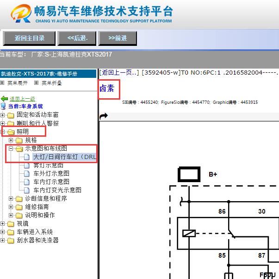Click the 当前:车身系统 label
This screenshot has width=279, height=279.
click(x=25, y=106)
